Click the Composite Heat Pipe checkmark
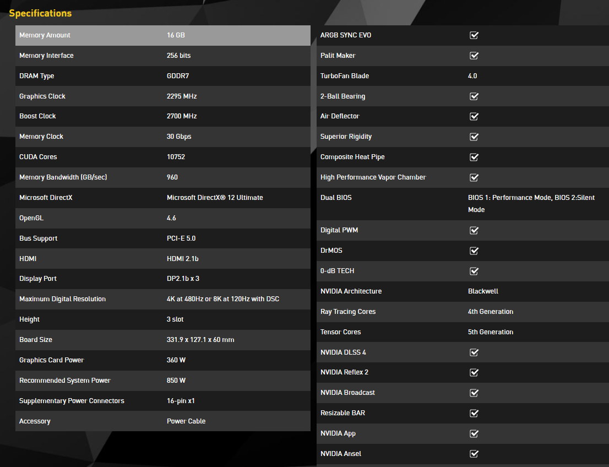 click(474, 158)
